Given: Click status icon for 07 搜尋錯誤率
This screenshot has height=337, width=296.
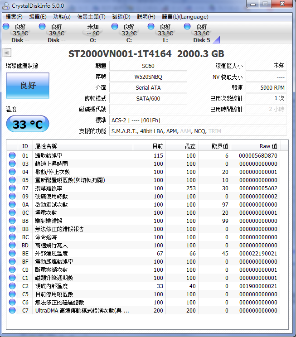Looking at the screenshot, I should (12, 188).
